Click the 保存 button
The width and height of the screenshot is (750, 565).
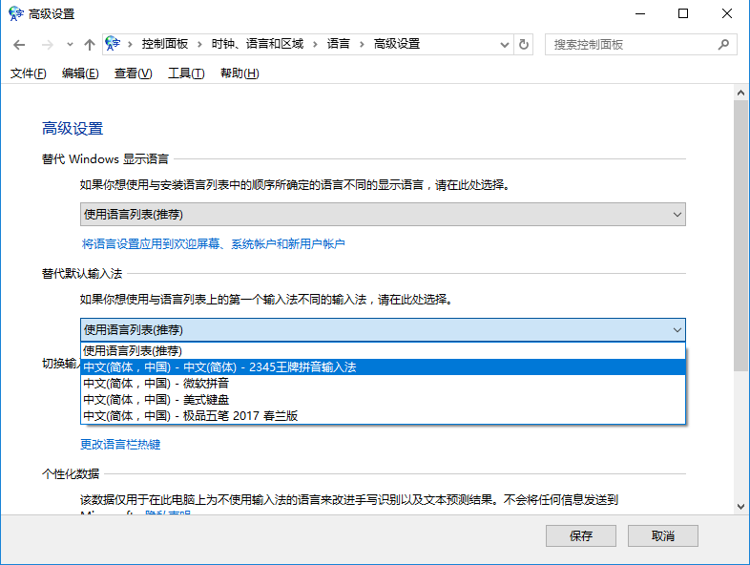point(581,535)
